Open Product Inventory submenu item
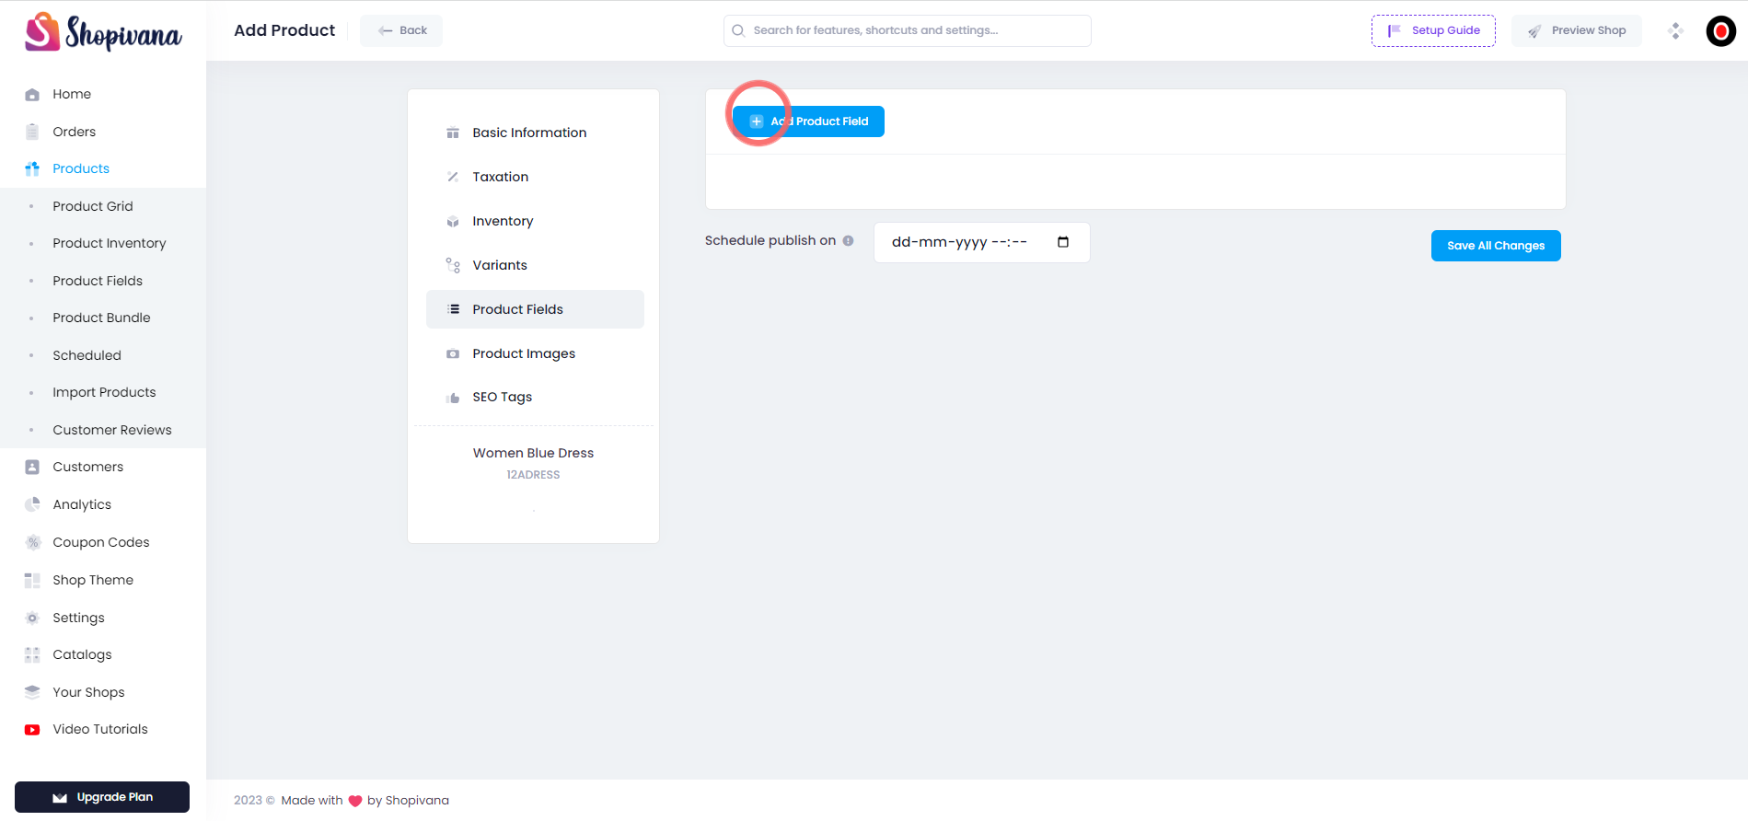This screenshot has height=821, width=1748. (110, 243)
